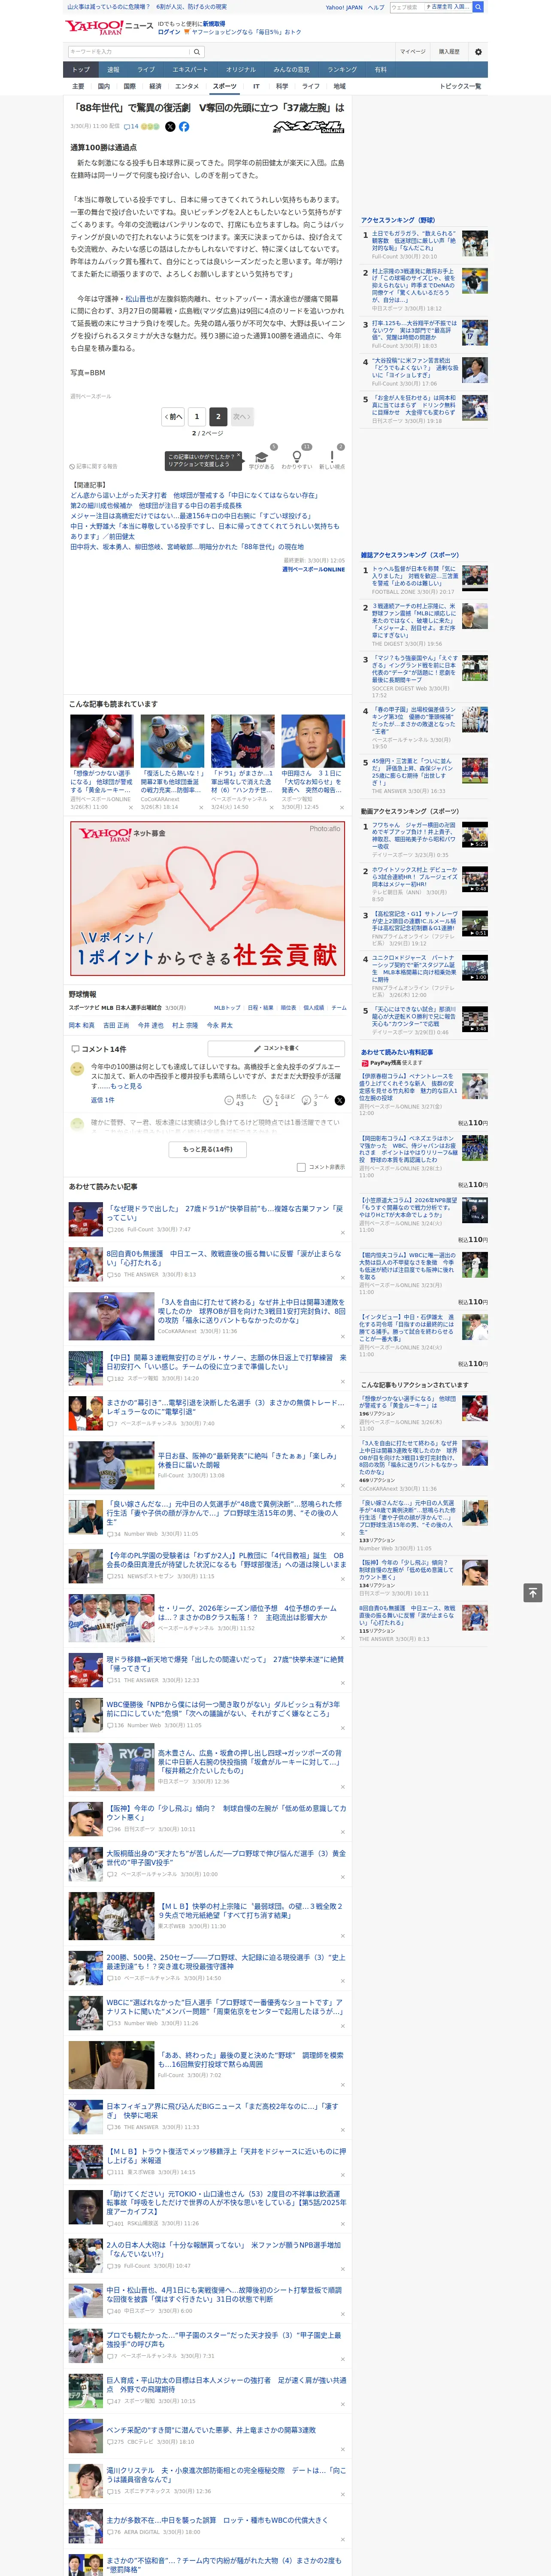
Task: Click the コメントを書く button
Action: pyautogui.click(x=276, y=1048)
